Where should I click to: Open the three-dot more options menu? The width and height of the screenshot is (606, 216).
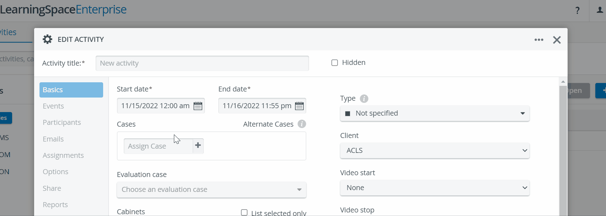pyautogui.click(x=539, y=40)
